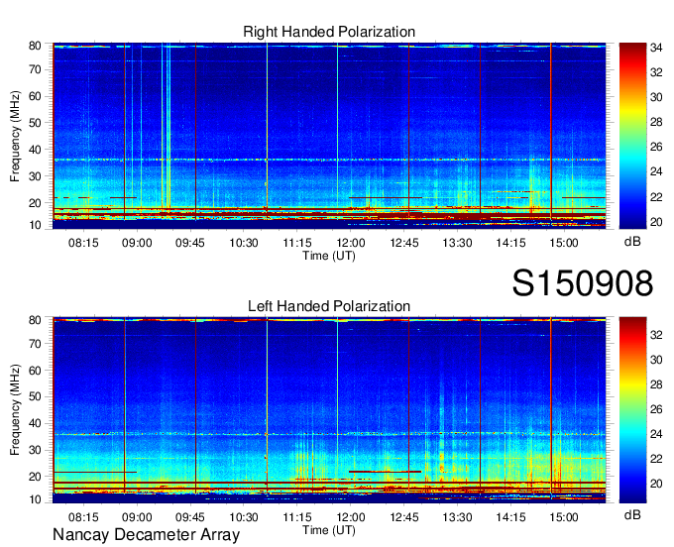Click the 70 frequency tick on bottom plot
The width and height of the screenshot is (674, 547).
[35, 344]
